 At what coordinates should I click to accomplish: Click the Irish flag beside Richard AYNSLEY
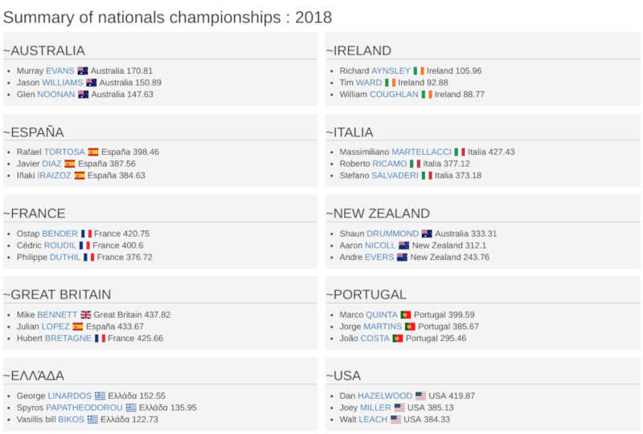[x=419, y=71]
